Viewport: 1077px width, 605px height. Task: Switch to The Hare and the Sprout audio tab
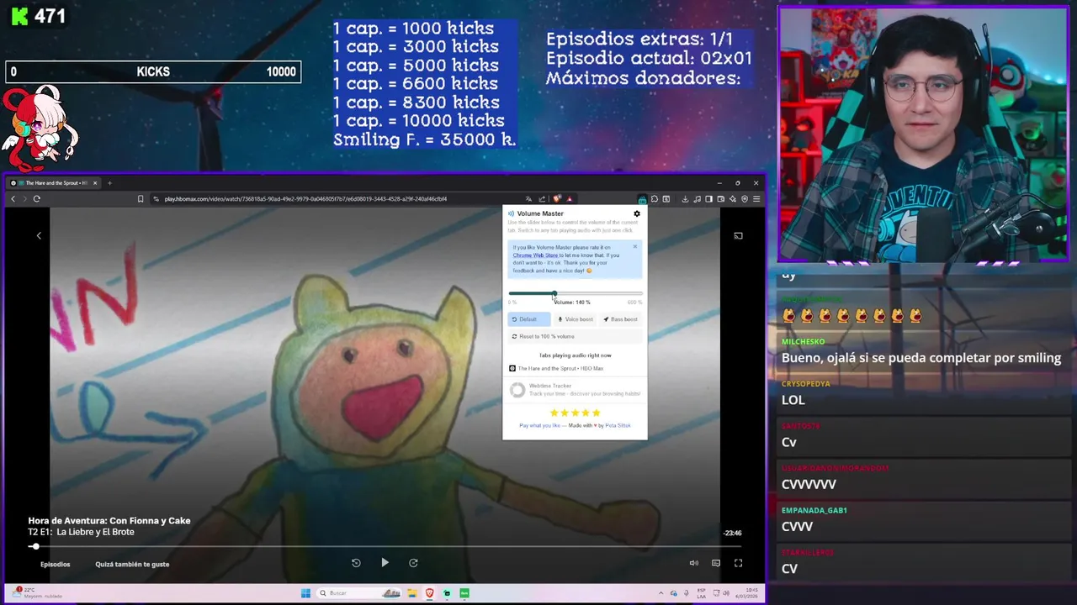coord(556,368)
